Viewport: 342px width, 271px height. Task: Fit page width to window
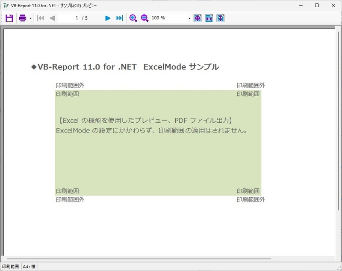[x=209, y=18]
